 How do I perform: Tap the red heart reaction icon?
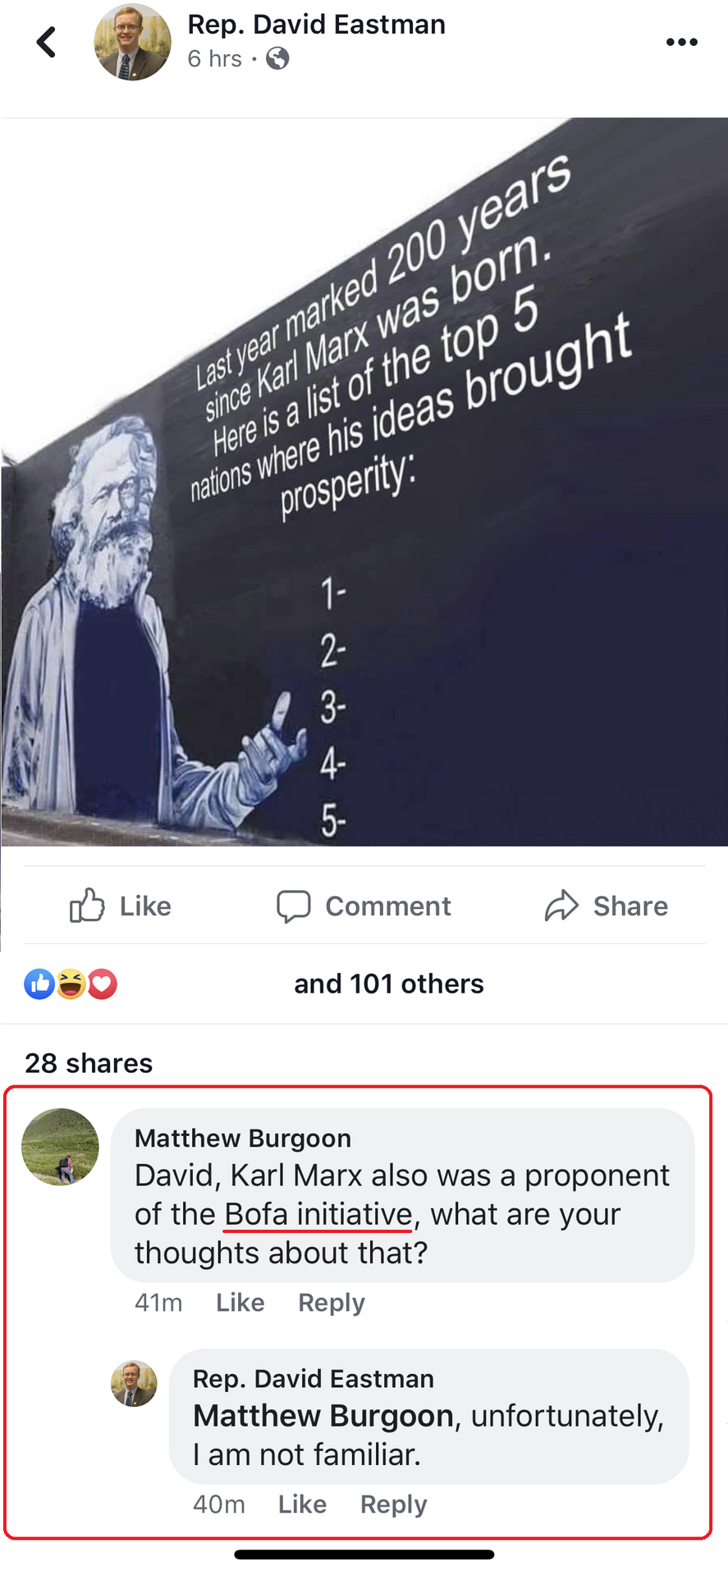tap(103, 984)
